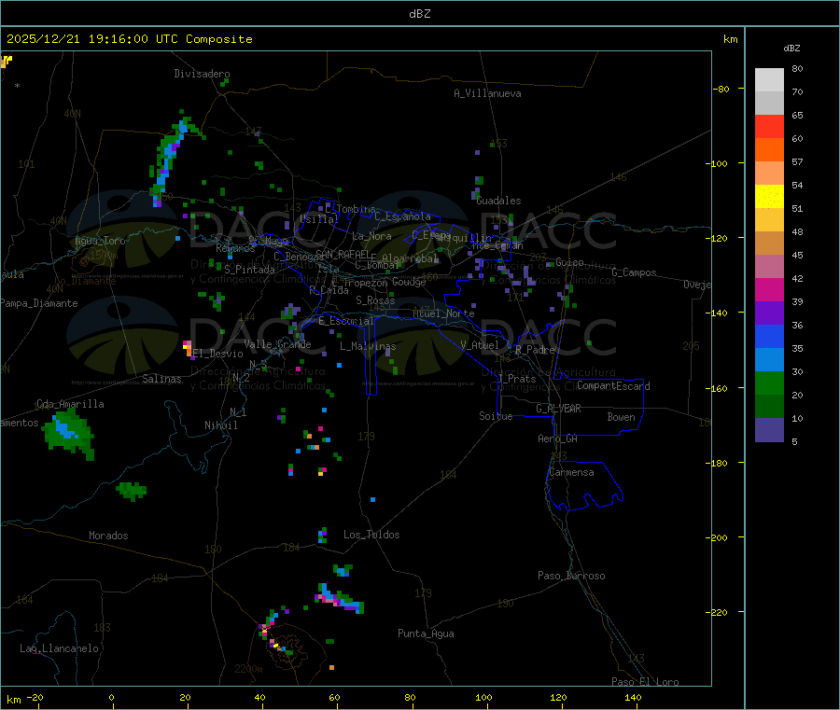
Task: Click the Punta_Agua label
Action: click(426, 634)
